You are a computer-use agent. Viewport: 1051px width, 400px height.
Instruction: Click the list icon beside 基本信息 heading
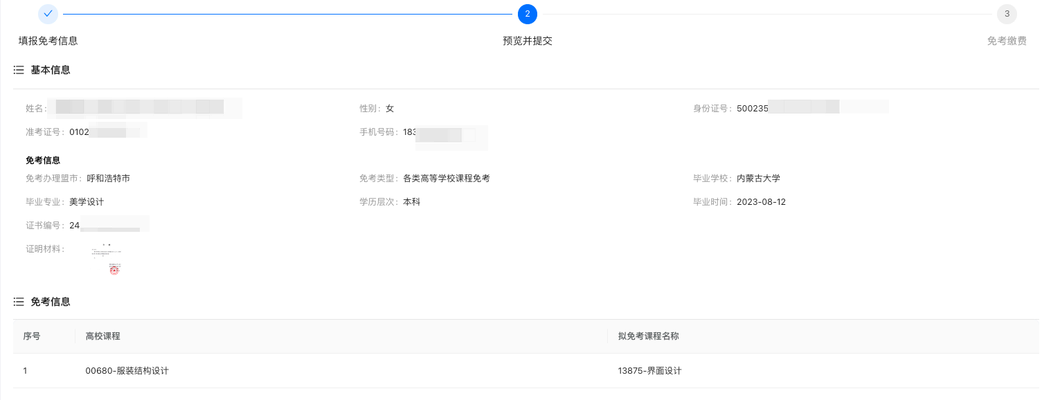[19, 70]
